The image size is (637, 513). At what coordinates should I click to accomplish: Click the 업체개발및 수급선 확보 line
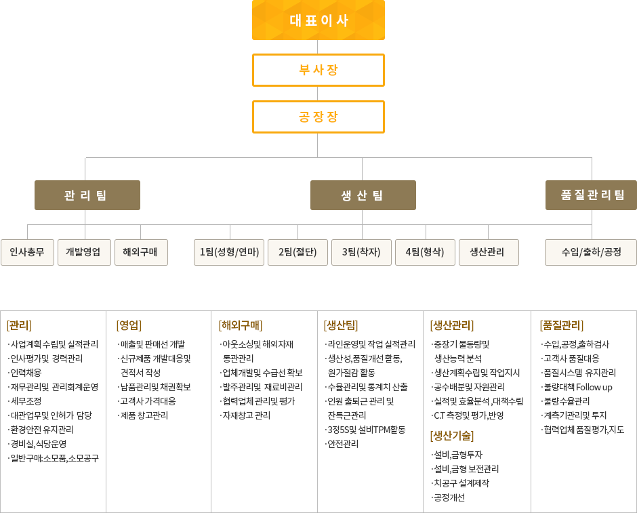261,373
